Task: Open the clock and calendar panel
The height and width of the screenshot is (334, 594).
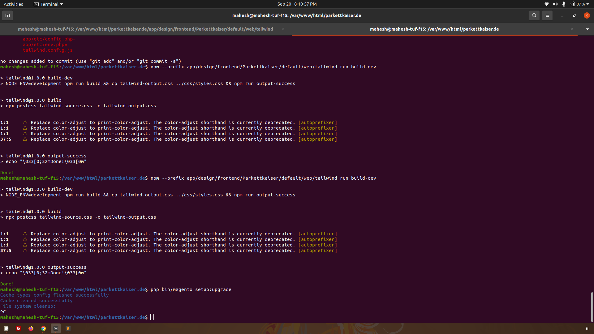Action: coord(297,4)
